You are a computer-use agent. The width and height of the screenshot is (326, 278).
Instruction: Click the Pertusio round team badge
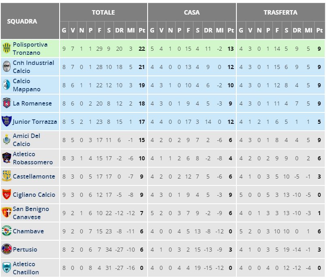pos(6,249)
